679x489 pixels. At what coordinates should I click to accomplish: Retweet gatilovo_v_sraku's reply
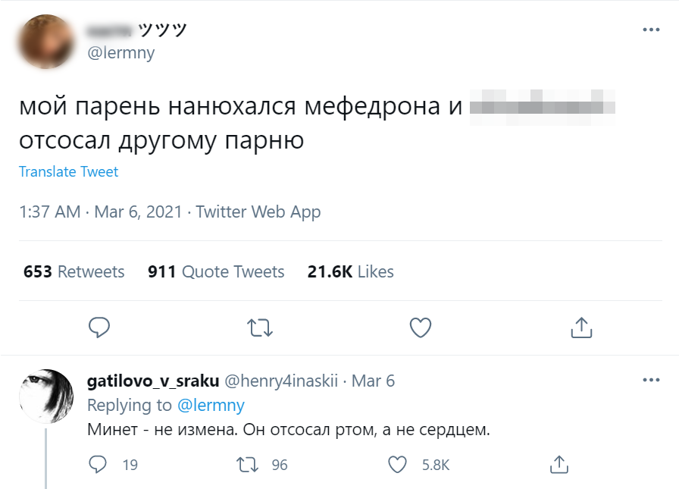[x=247, y=464]
